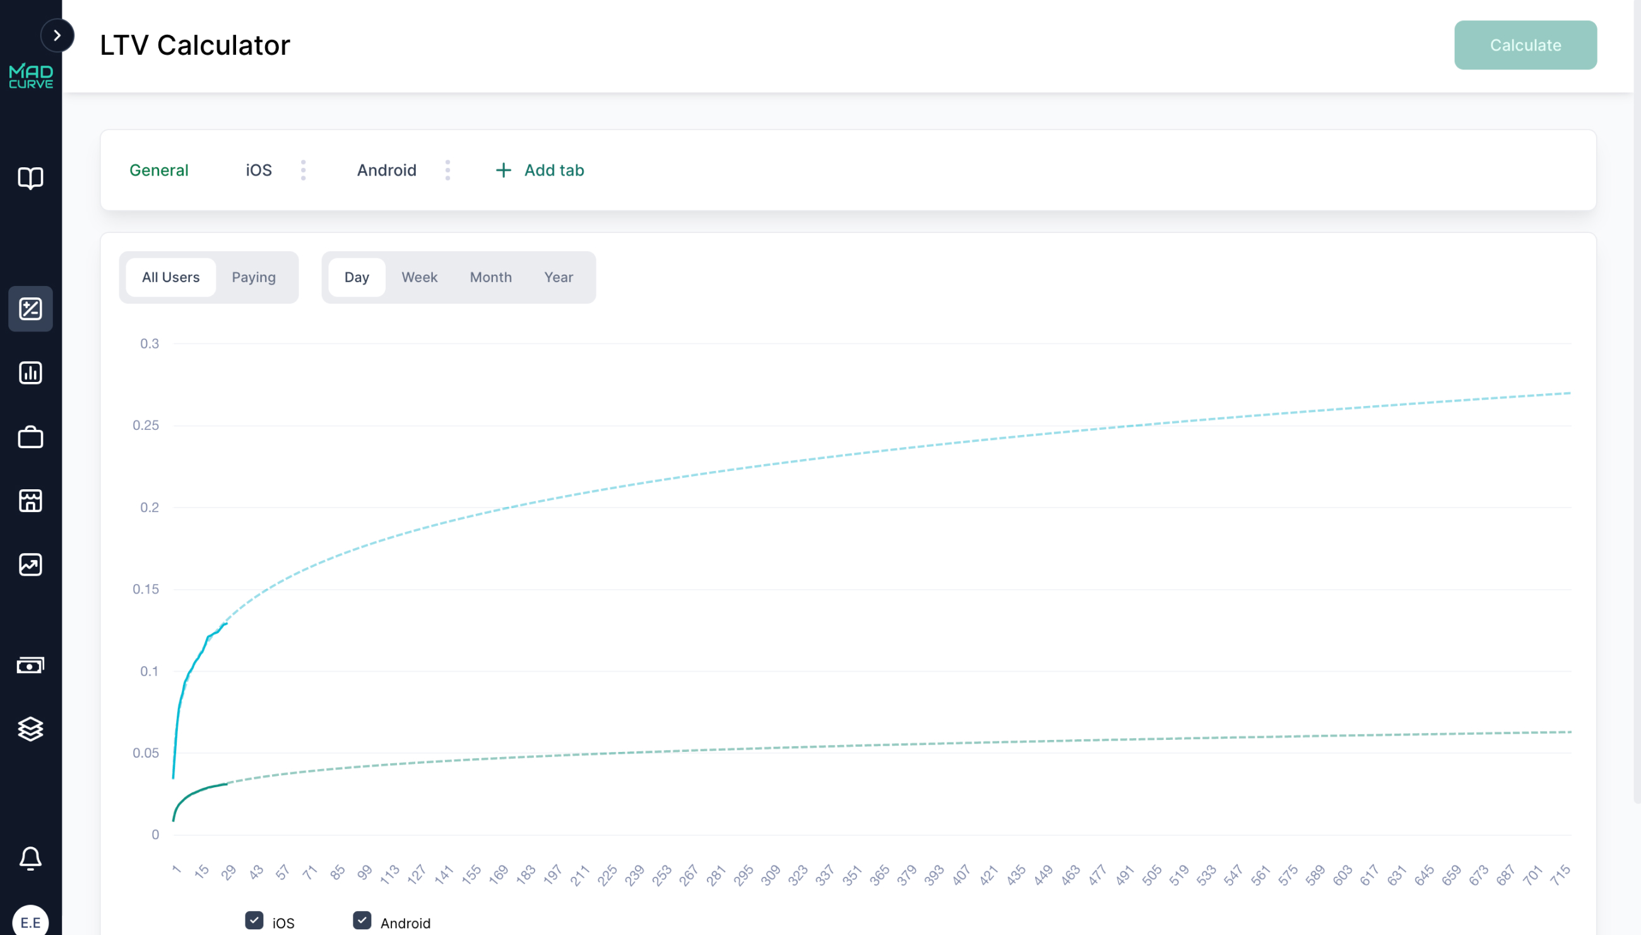Open the bar chart analytics icon
Screen dimensions: 1641x935
(30, 372)
